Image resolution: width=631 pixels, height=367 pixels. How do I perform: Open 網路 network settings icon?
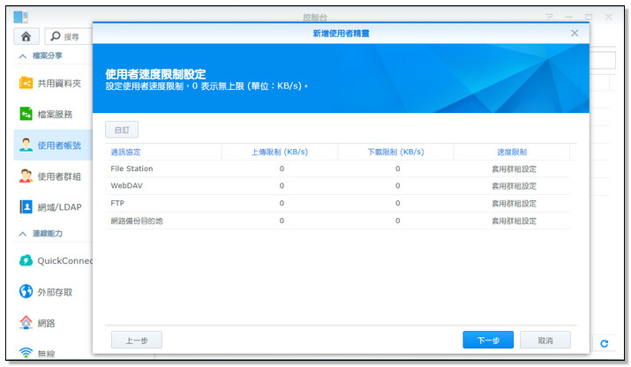[26, 323]
